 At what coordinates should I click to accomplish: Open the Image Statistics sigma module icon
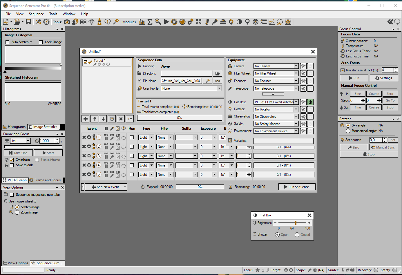[x=150, y=22]
